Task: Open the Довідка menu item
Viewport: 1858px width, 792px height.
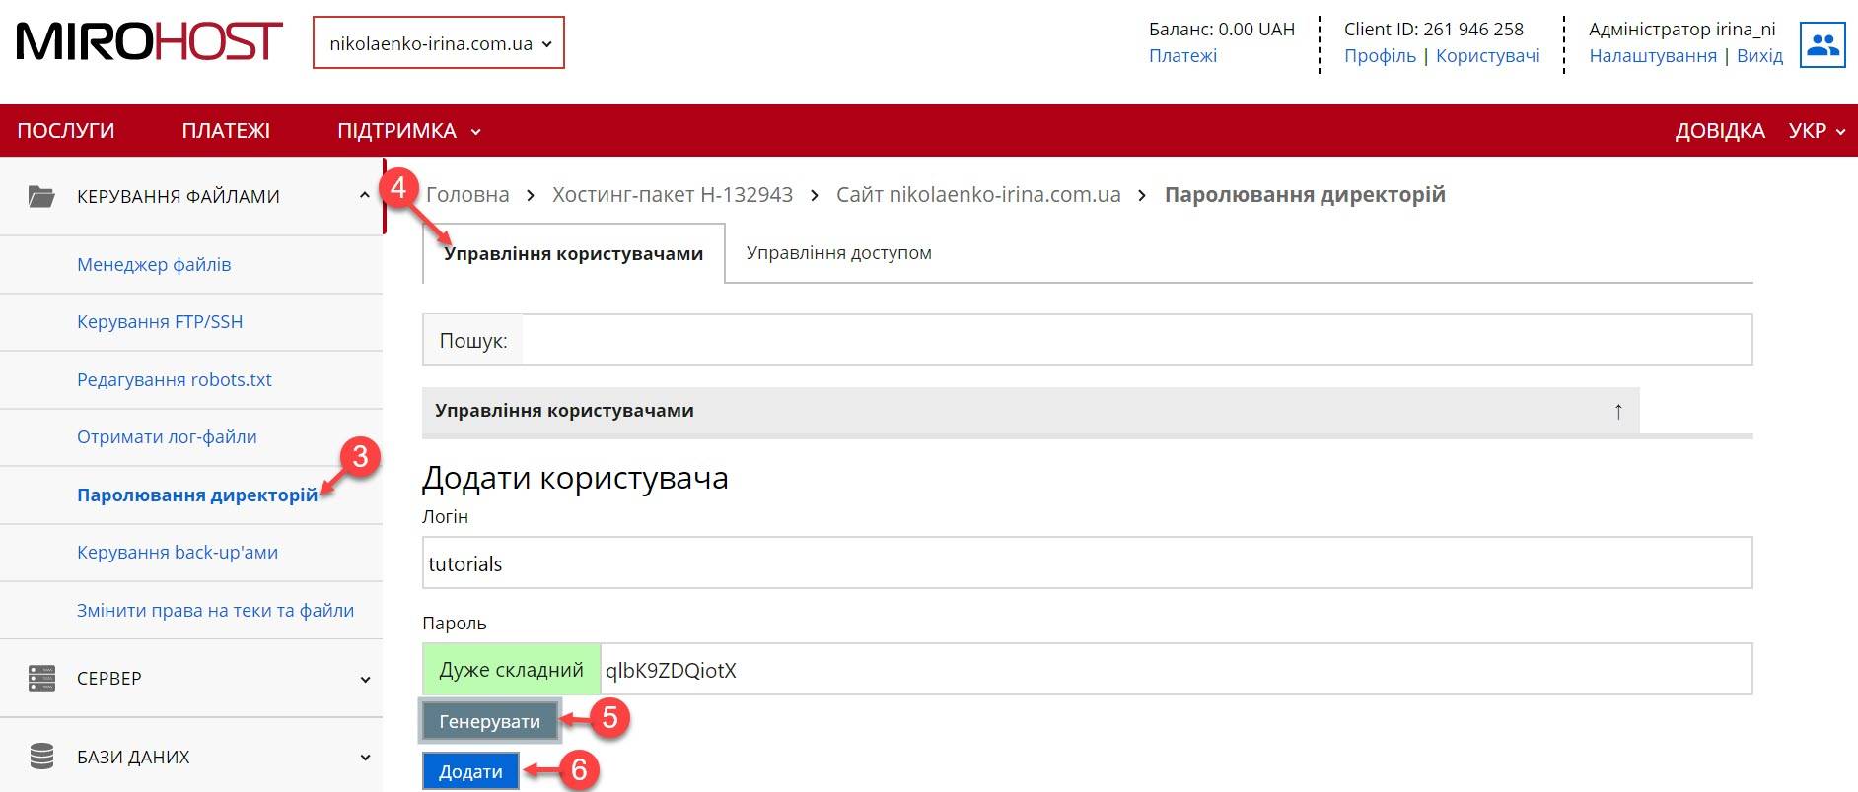Action: 1720,131
